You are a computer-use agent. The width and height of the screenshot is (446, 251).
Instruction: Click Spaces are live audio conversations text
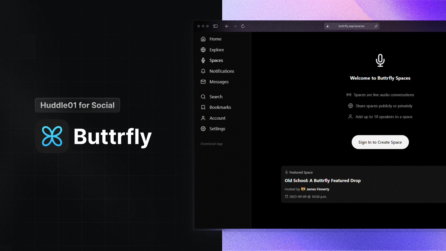tap(384, 95)
